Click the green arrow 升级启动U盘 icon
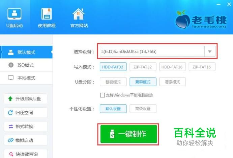The height and width of the screenshot is (158, 233). point(10,98)
